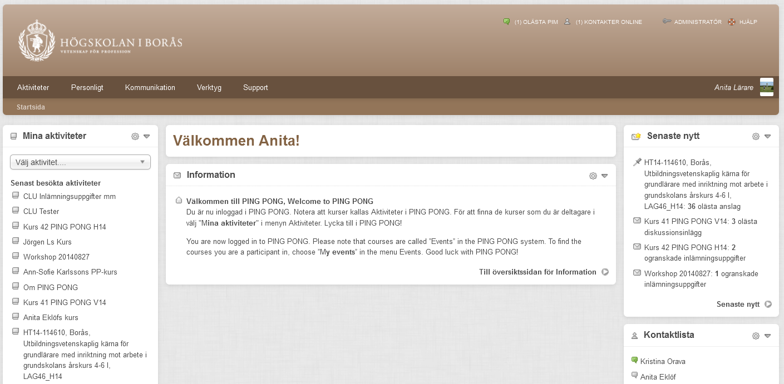Select contact Anita Eklöf

[658, 377]
